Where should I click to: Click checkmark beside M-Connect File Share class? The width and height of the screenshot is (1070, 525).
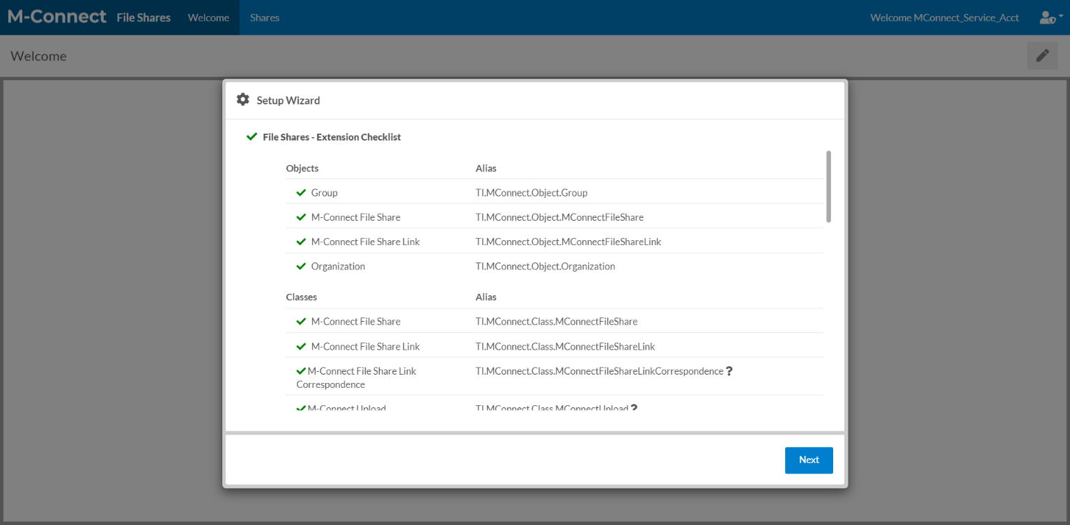[x=301, y=321]
